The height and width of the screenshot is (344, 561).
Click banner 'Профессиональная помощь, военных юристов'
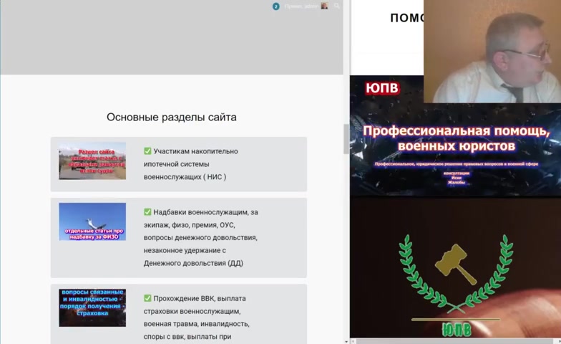click(457, 138)
